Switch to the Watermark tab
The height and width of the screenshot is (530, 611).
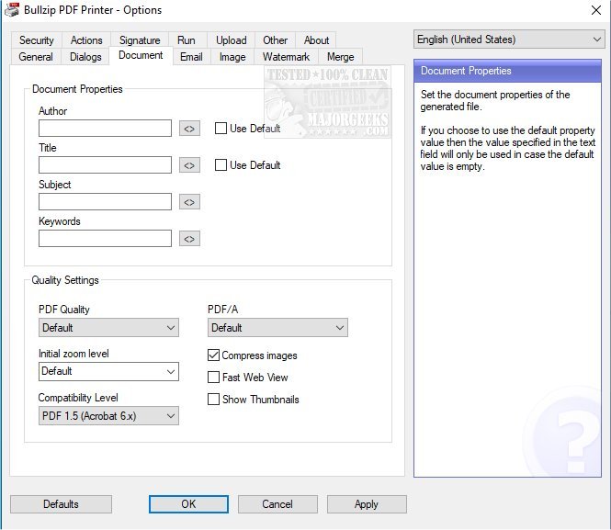(286, 57)
